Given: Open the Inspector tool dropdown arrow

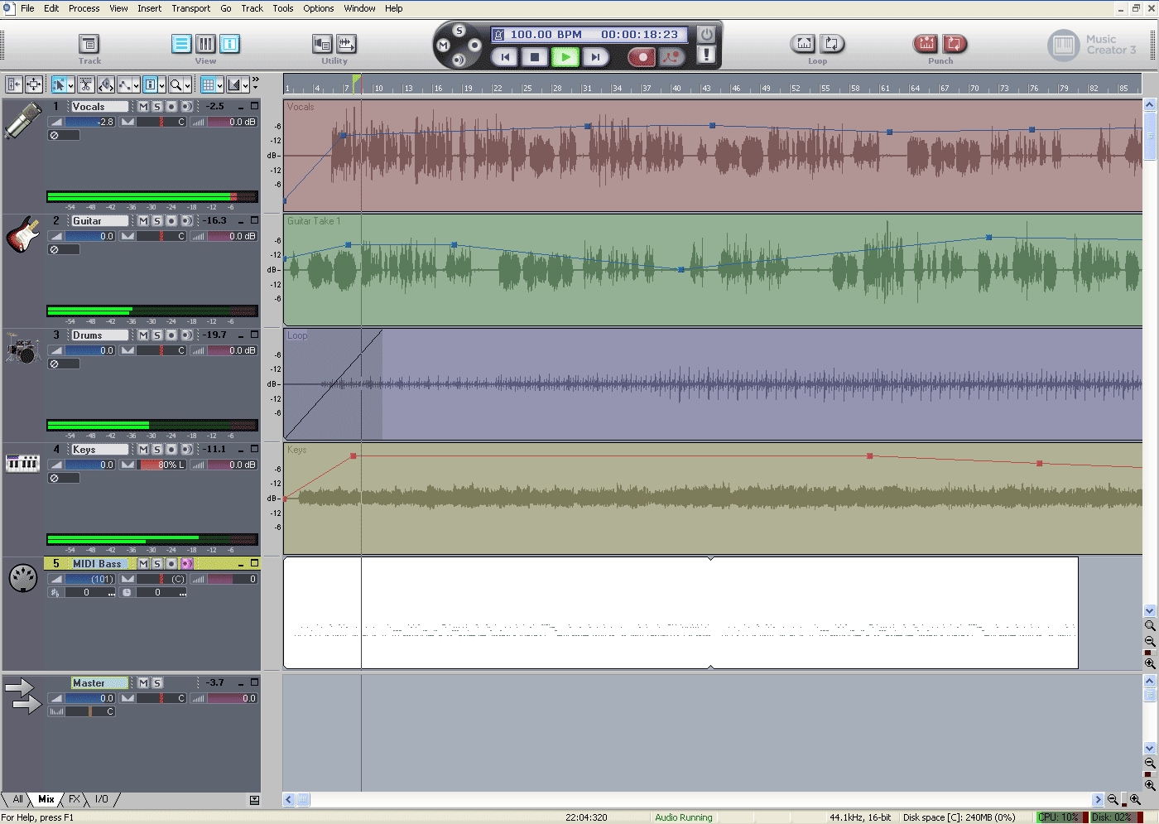Looking at the screenshot, I should [162, 85].
